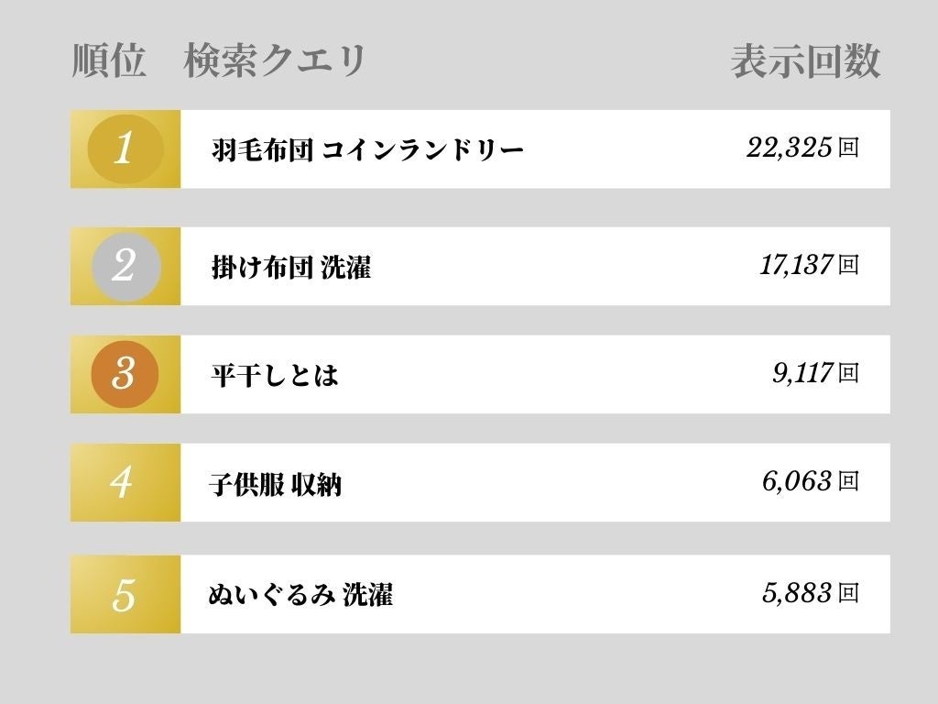
Task: Select the 検索クエリ column header
Action: coord(275,61)
